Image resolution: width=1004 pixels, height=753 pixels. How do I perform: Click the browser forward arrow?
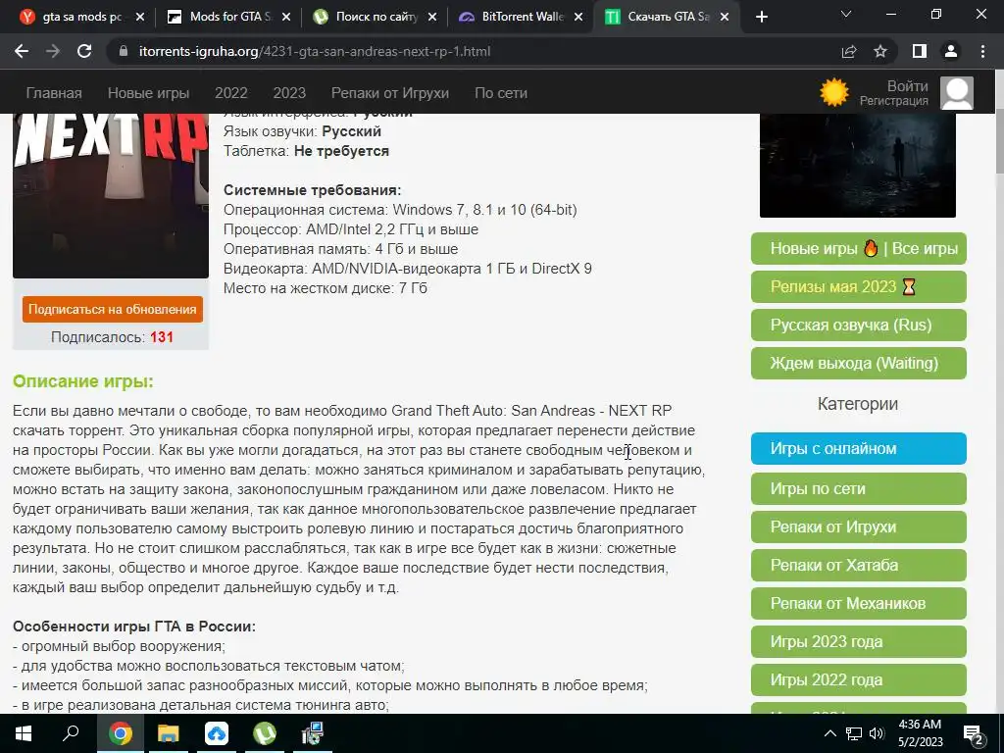53,51
